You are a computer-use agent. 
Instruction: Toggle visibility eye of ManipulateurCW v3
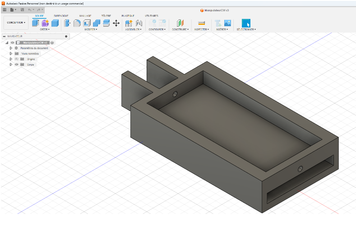13,43
